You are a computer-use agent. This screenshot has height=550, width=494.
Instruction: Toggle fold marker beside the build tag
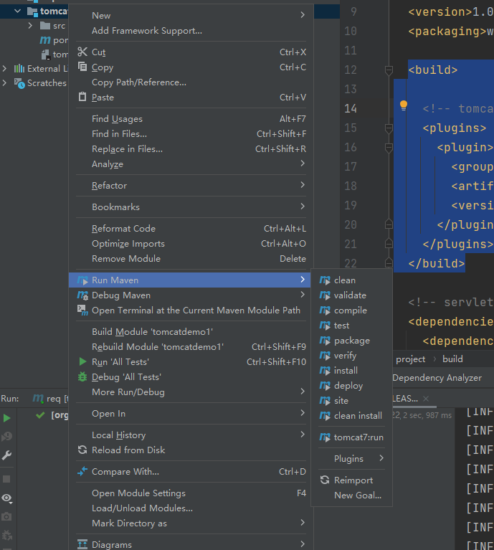point(389,70)
